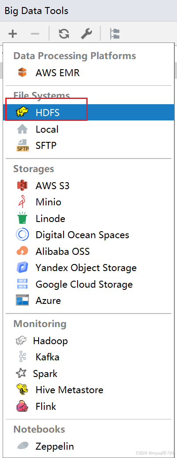Select Kafka under Monitoring

point(88,357)
